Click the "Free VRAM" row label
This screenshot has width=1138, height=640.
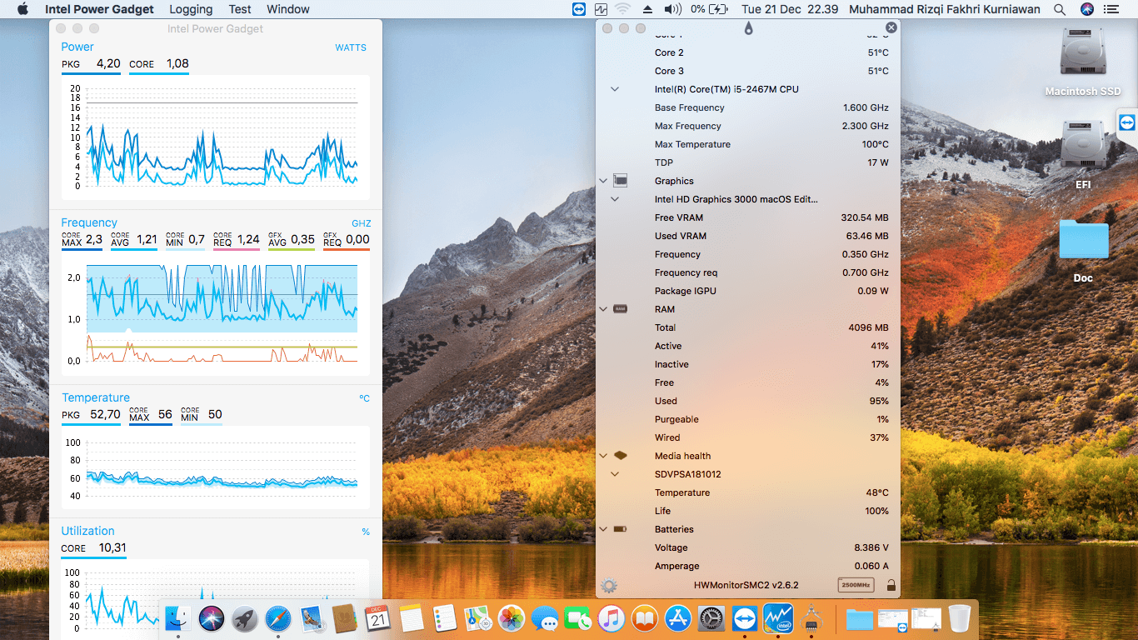[x=679, y=217]
